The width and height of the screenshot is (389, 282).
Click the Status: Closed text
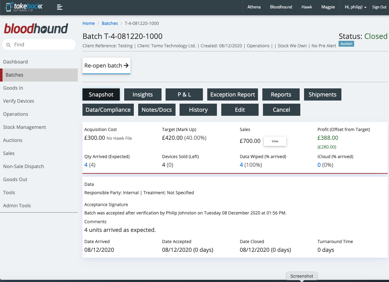(x=363, y=36)
